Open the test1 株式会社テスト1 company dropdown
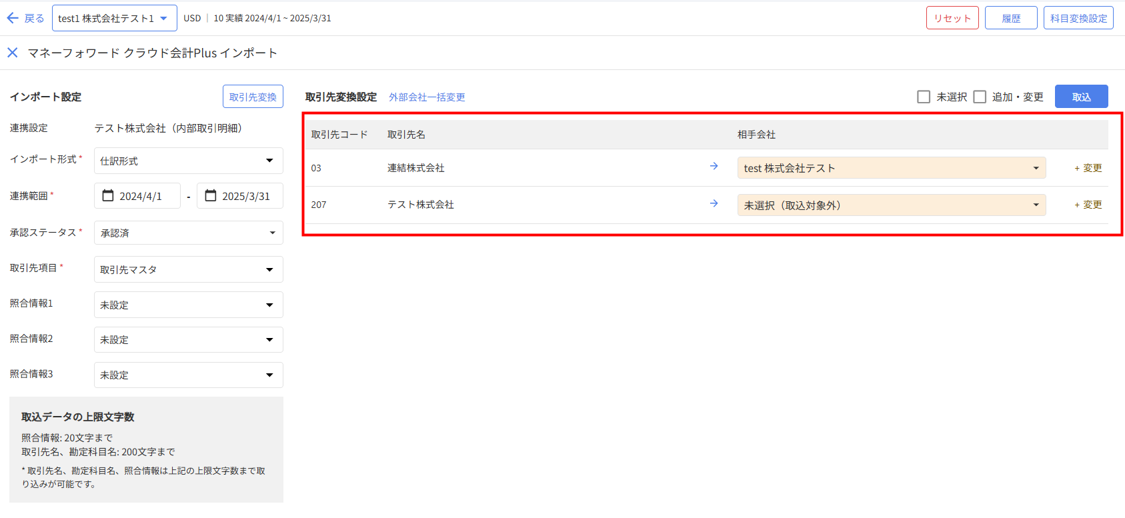Screen dimensions: 1125x518 [114, 18]
